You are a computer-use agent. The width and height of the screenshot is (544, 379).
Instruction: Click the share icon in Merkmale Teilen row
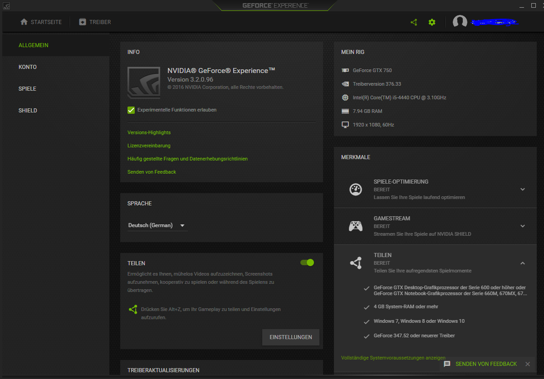356,263
